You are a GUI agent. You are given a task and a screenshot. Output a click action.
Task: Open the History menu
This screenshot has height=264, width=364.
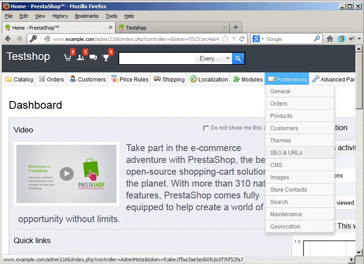(60, 16)
